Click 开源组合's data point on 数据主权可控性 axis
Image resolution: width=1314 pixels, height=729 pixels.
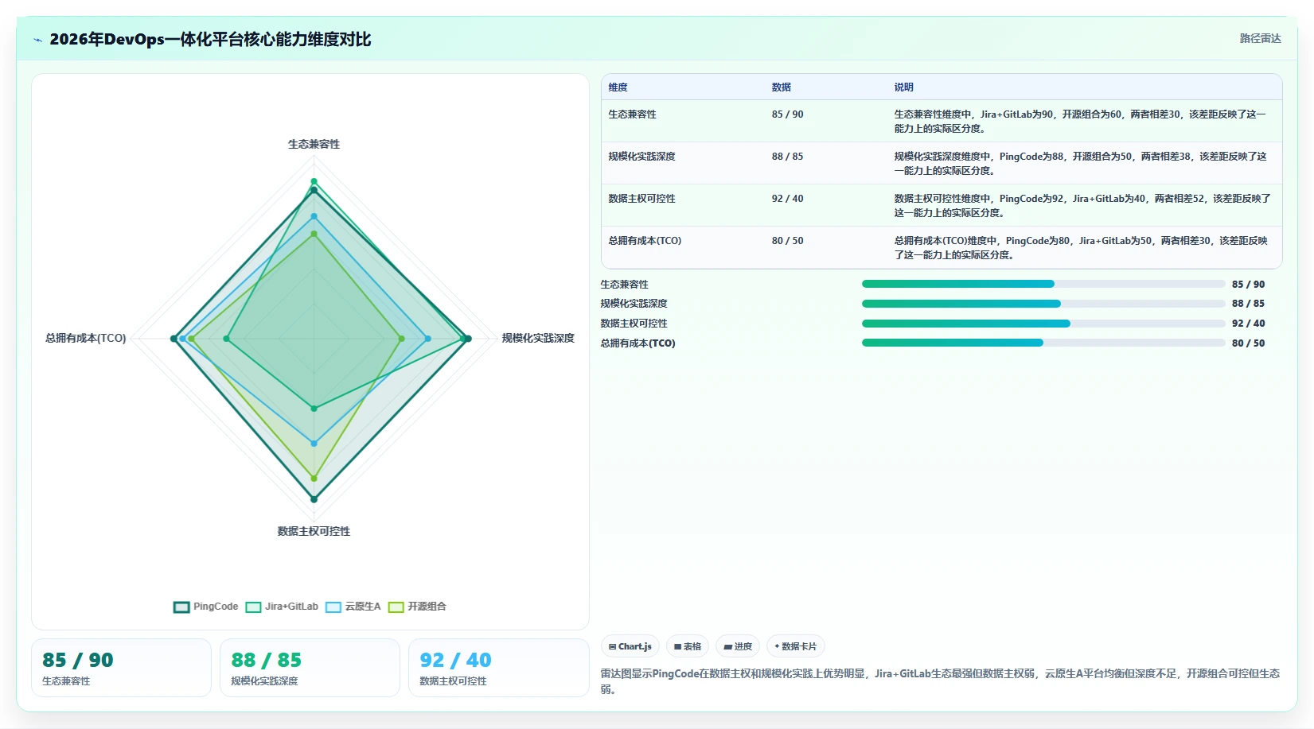coord(314,479)
